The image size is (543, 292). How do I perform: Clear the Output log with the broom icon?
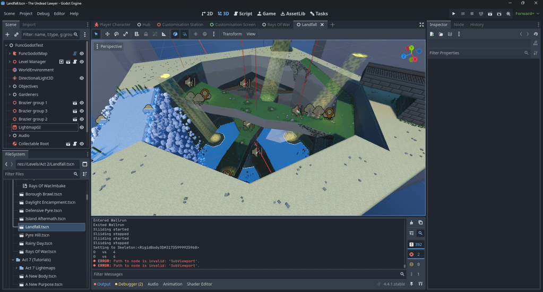[411, 222]
